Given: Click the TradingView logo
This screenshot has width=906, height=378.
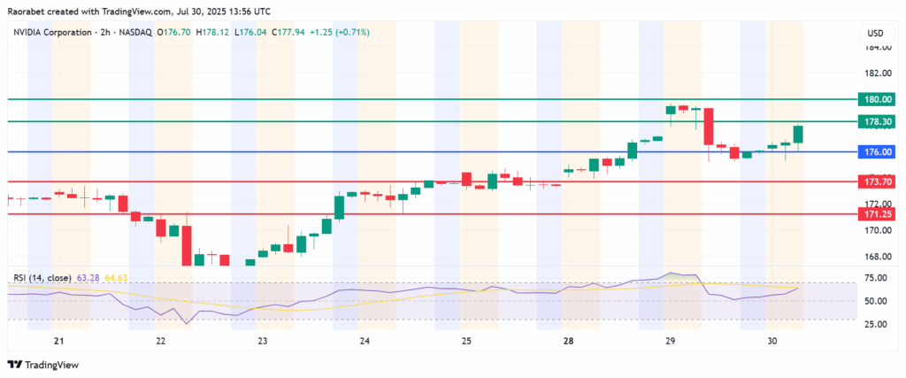Looking at the screenshot, I should pos(42,365).
